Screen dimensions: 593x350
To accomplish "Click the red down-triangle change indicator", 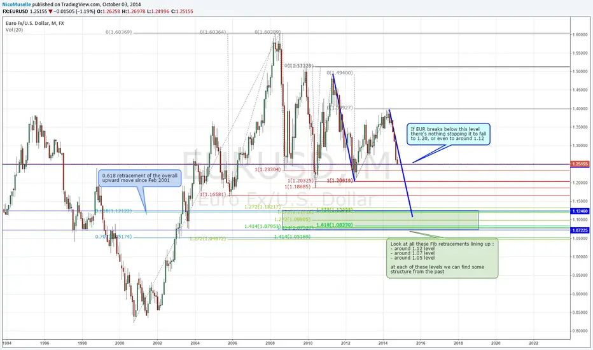I will (50, 11).
